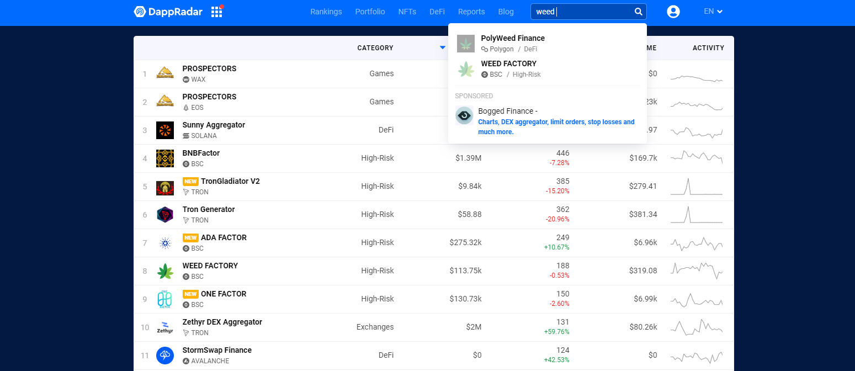Click the sort arrow next to Category
This screenshot has width=855, height=371.
click(x=443, y=48)
